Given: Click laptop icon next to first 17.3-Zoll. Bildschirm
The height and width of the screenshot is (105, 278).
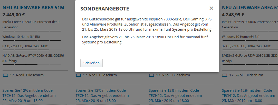Looking at the screenshot, I should 5,75.
